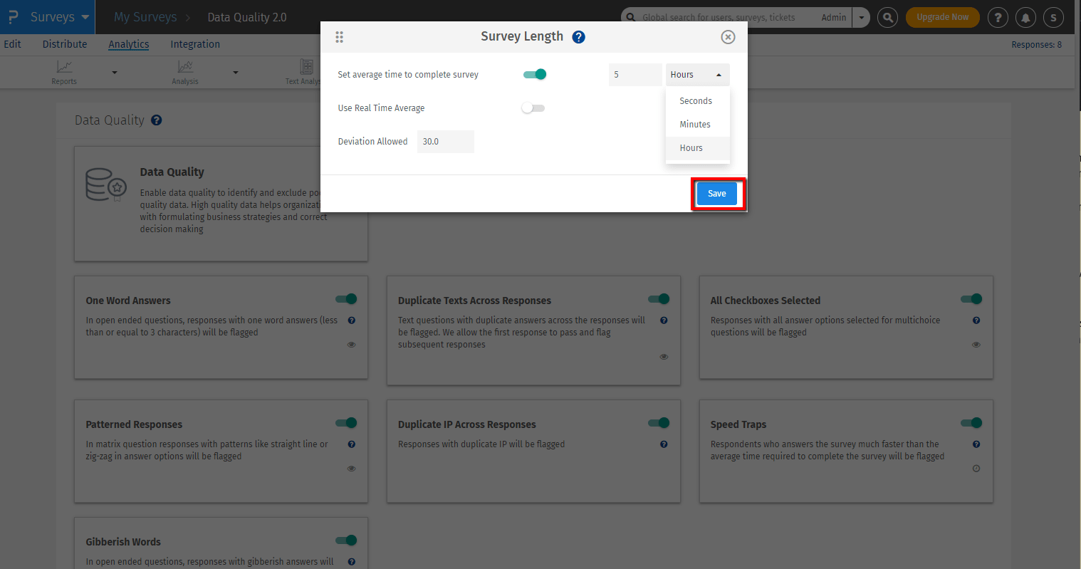Edit the Deviation Allowed value field
Screen dimensions: 1081x569
point(445,141)
